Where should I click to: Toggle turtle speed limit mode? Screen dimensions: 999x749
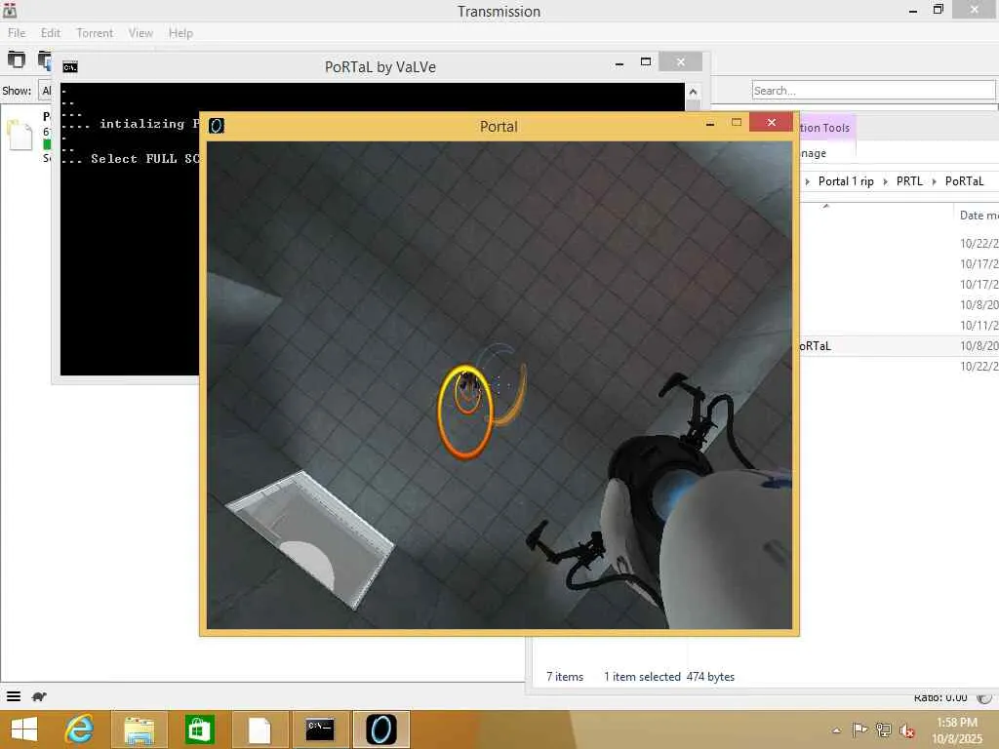click(39, 696)
